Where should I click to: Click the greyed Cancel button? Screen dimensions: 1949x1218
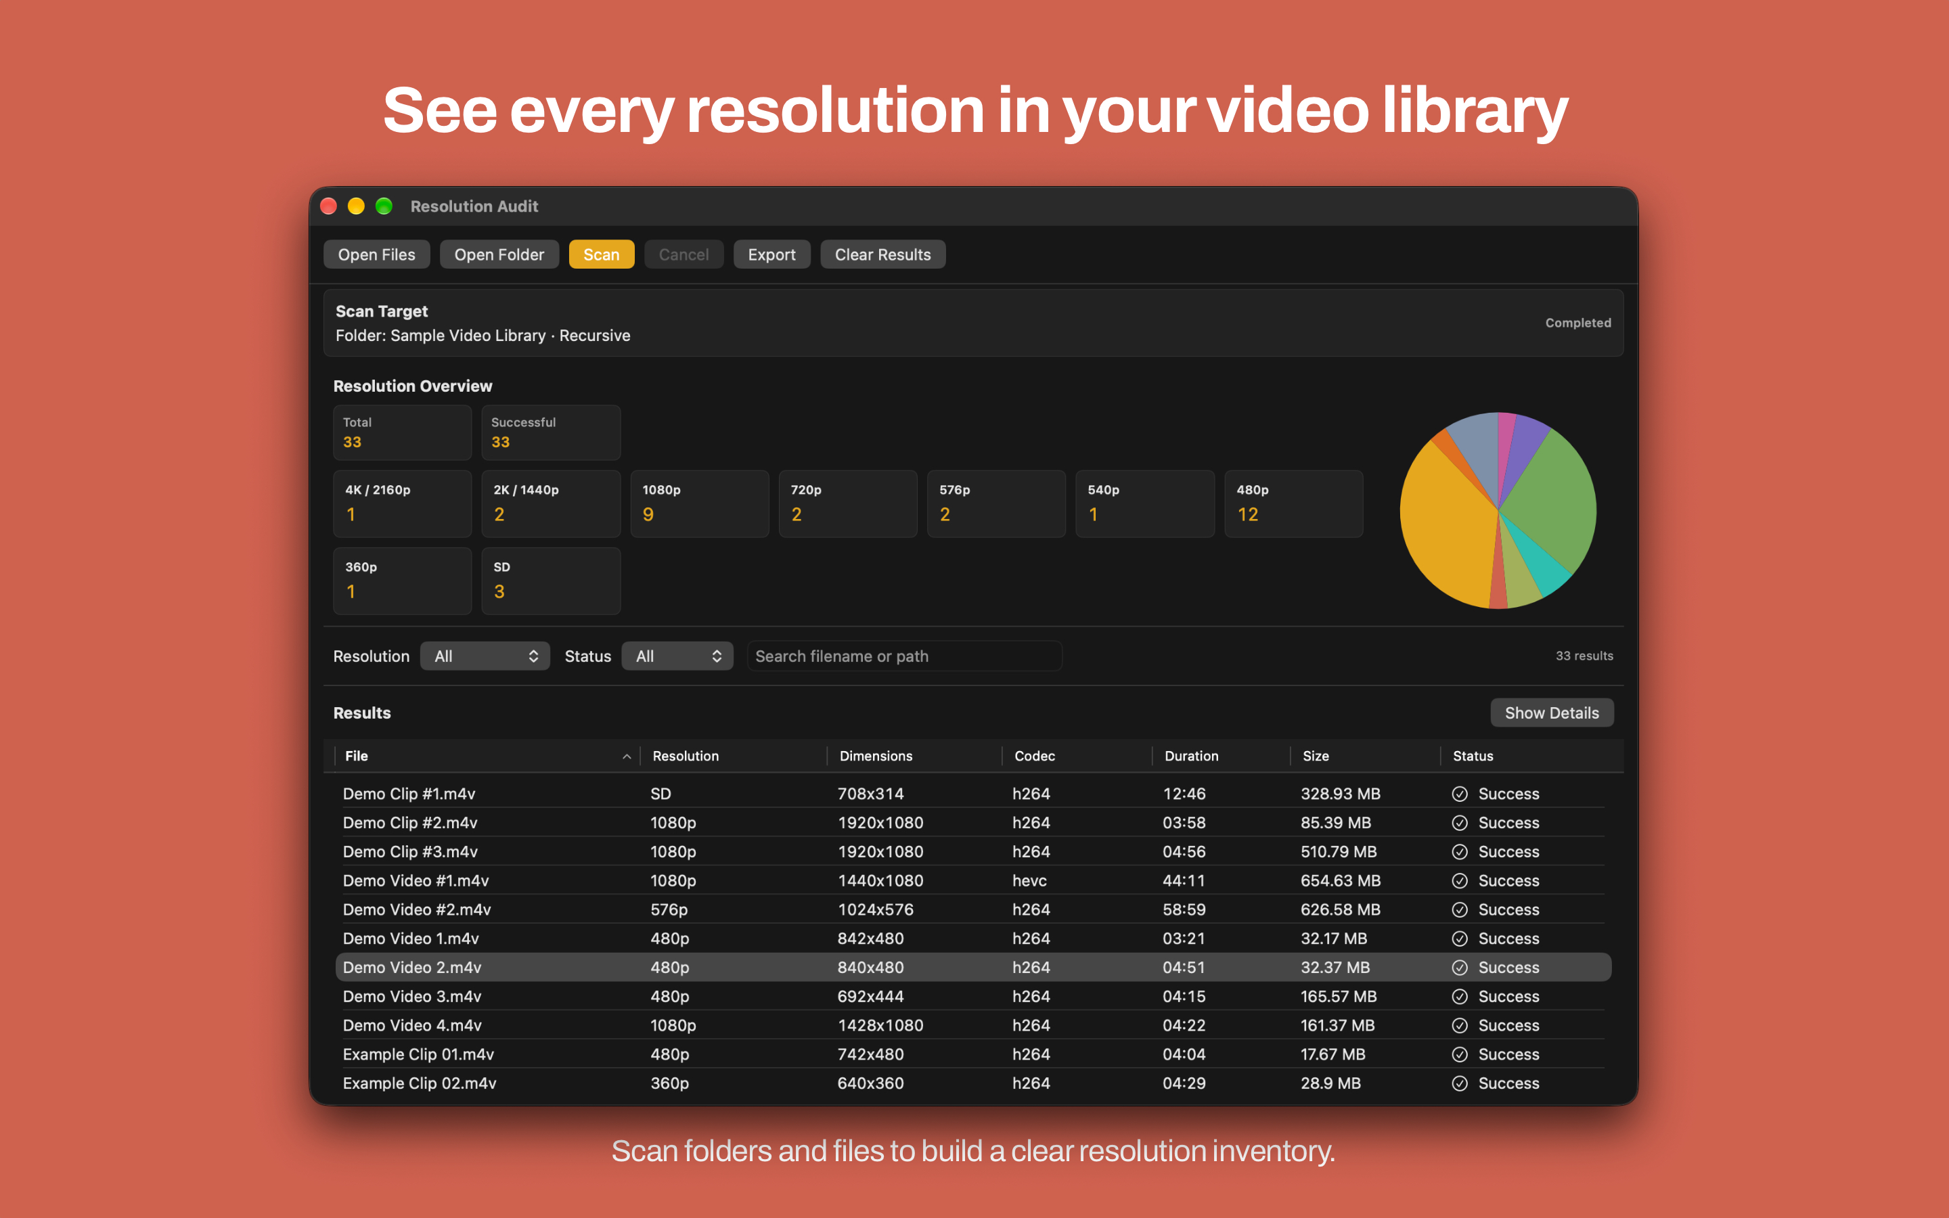(x=683, y=254)
